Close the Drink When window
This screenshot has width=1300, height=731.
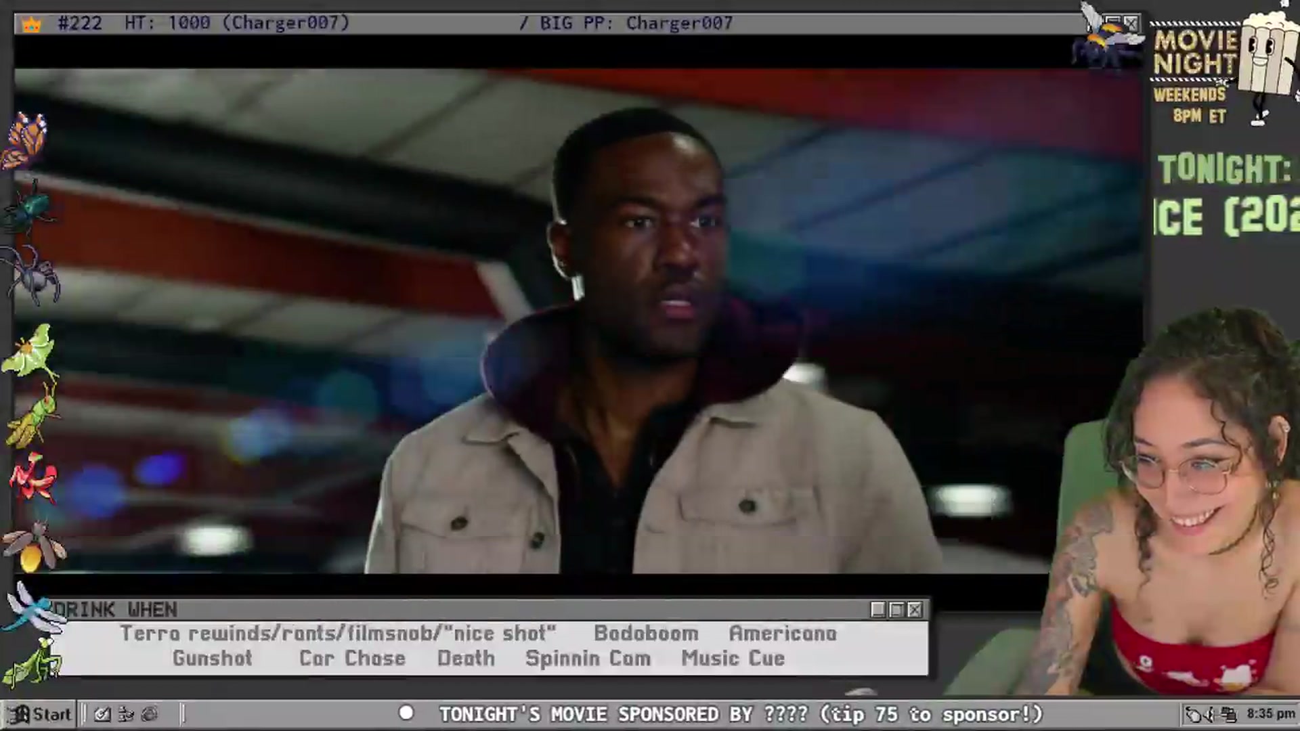coord(915,610)
